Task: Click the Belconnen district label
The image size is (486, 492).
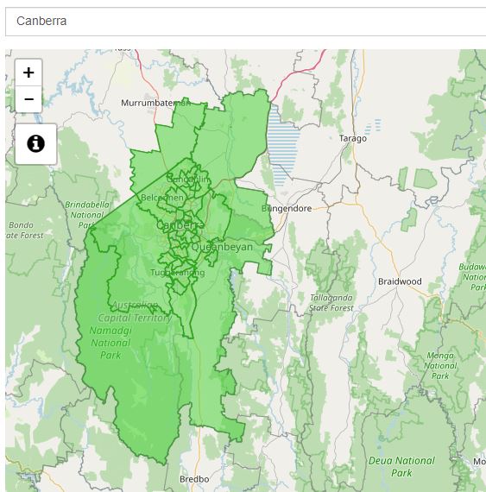Action: click(162, 198)
